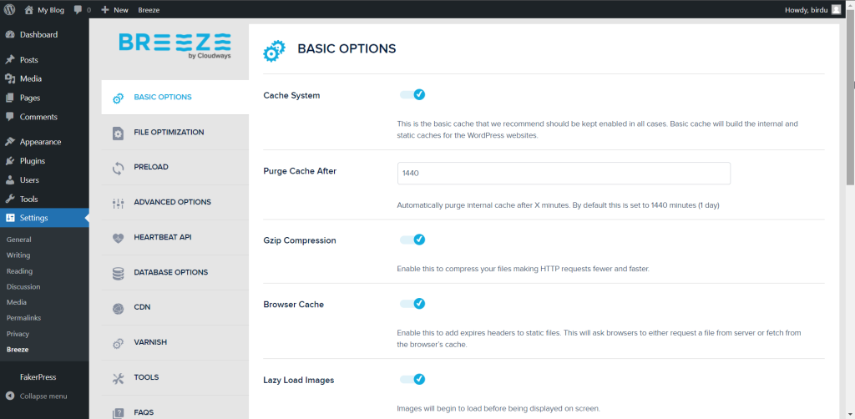855x419 pixels.
Task: Click the Plugins plug icon
Action: click(10, 161)
